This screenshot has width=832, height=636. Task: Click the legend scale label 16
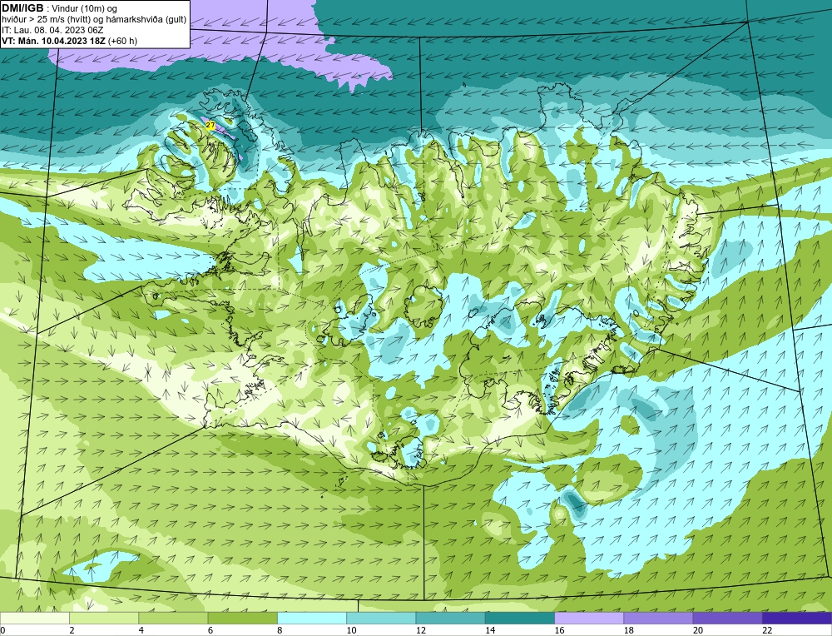pos(559,630)
